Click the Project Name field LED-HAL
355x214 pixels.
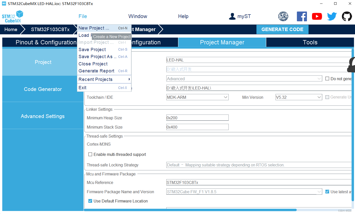click(x=259, y=60)
